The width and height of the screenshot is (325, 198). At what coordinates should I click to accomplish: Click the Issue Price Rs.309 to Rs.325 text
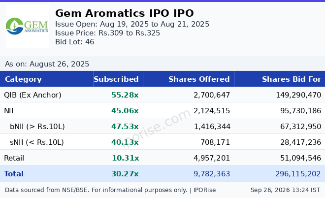(107, 33)
